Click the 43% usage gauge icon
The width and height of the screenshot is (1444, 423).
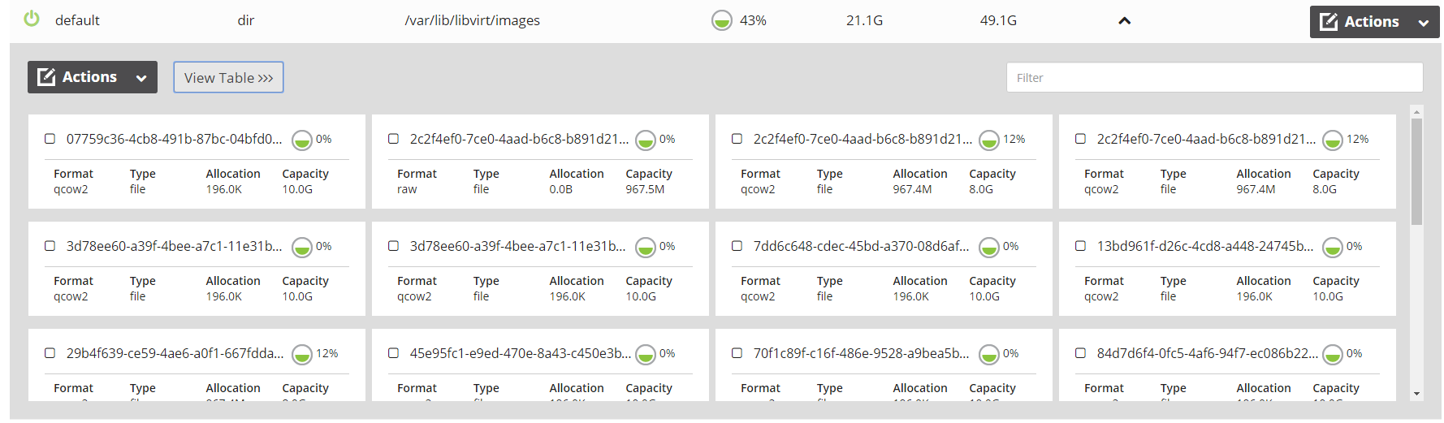[721, 20]
